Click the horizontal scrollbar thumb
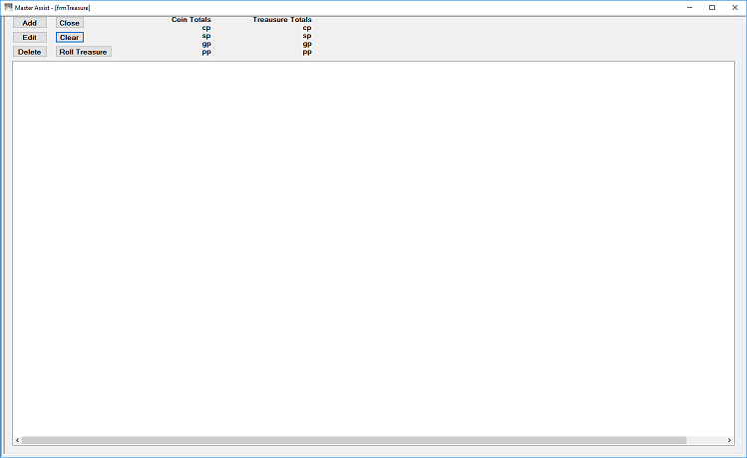Image resolution: width=747 pixels, height=458 pixels. pos(354,440)
